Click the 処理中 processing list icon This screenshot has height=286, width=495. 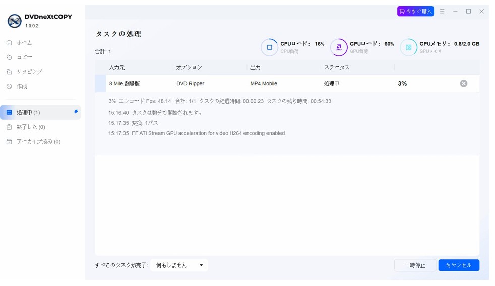coord(9,112)
